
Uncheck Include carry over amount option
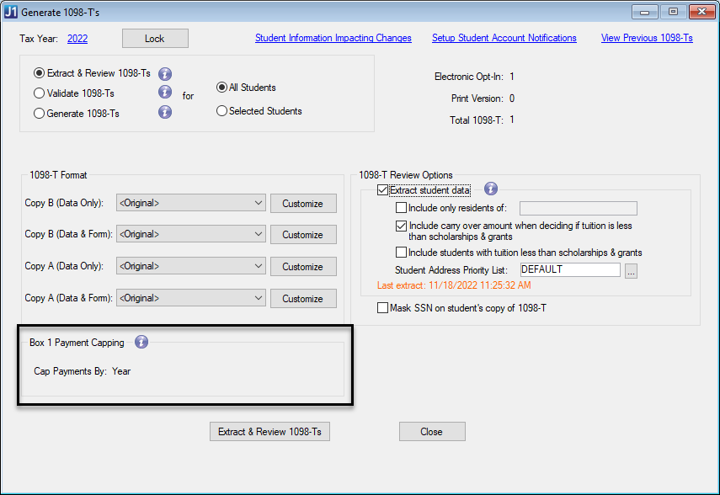tap(399, 225)
